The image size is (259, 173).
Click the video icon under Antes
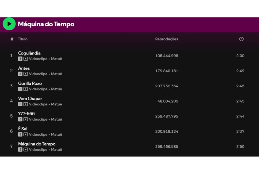point(26,74)
